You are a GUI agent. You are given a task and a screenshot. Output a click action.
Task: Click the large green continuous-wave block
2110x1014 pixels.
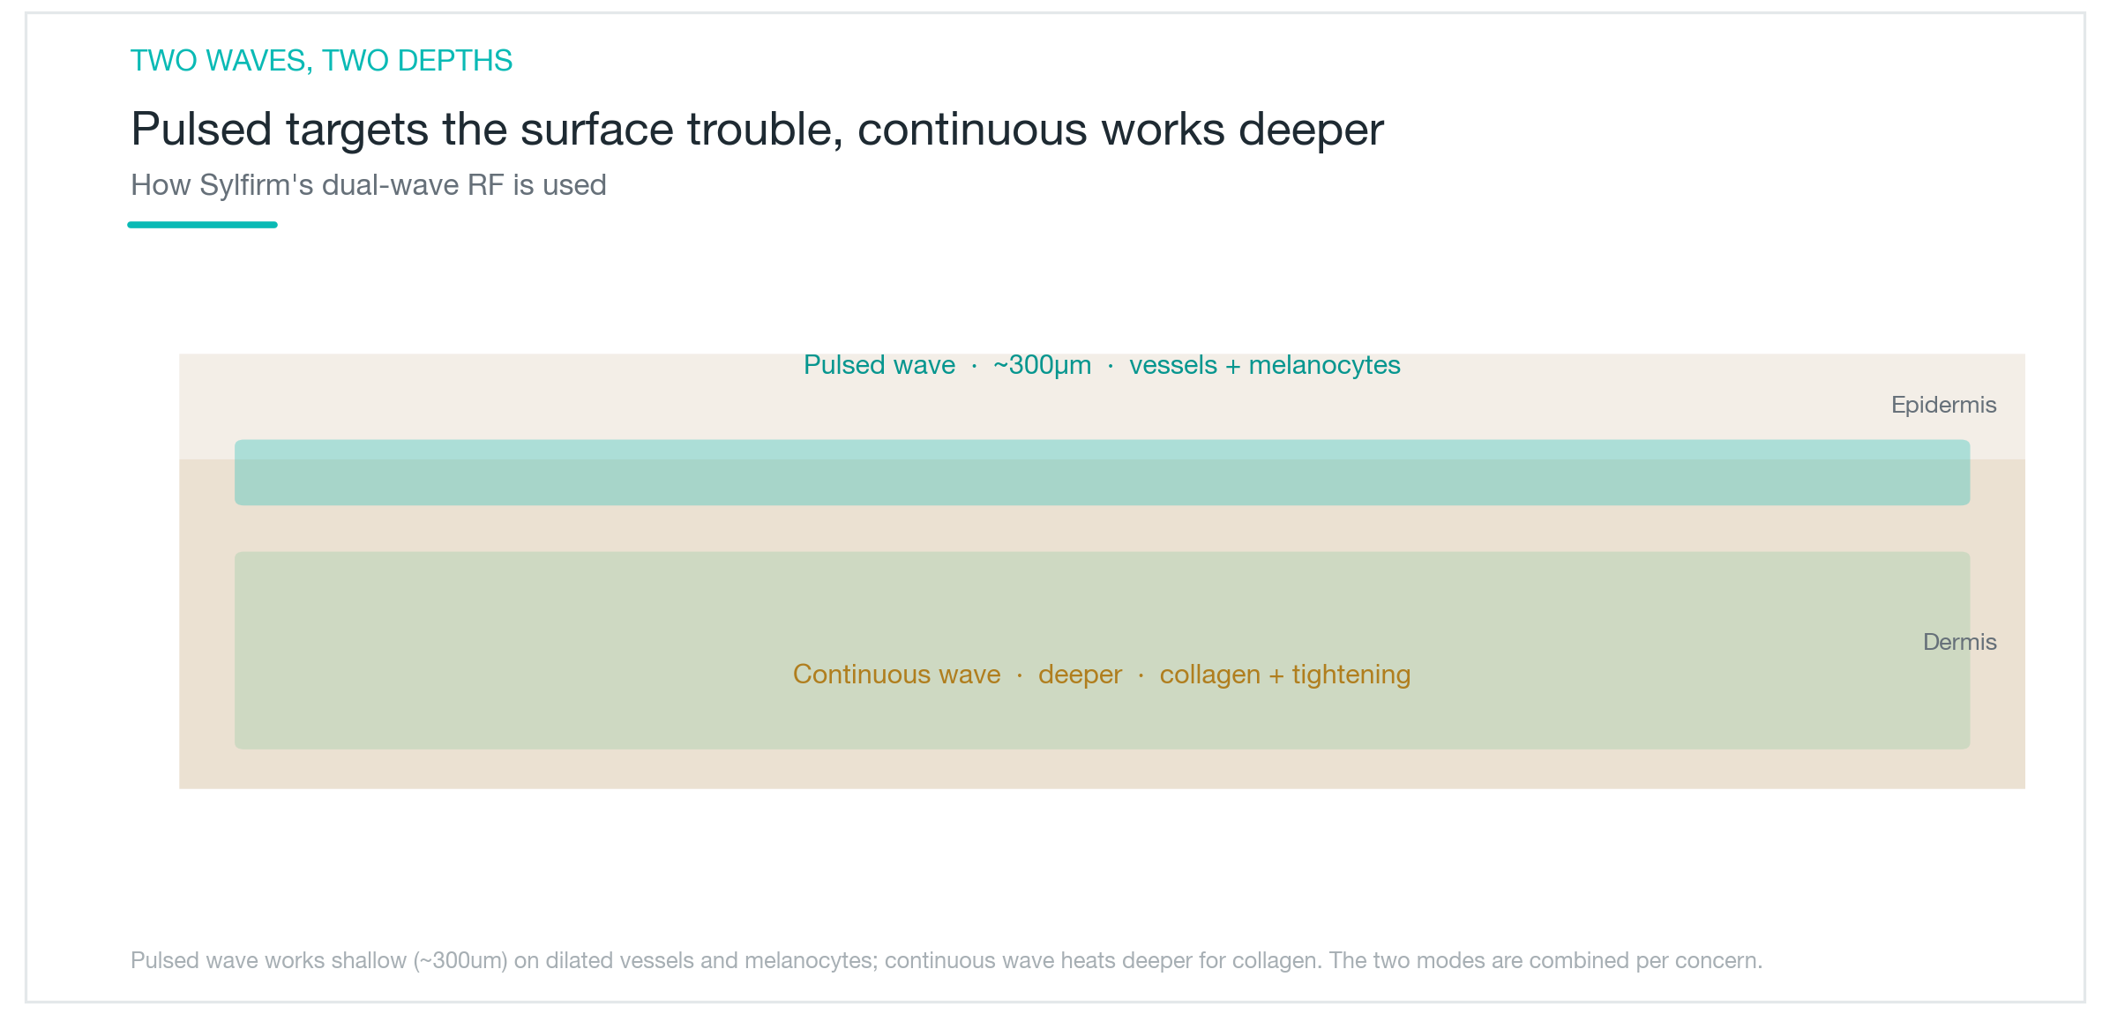tap(1102, 651)
